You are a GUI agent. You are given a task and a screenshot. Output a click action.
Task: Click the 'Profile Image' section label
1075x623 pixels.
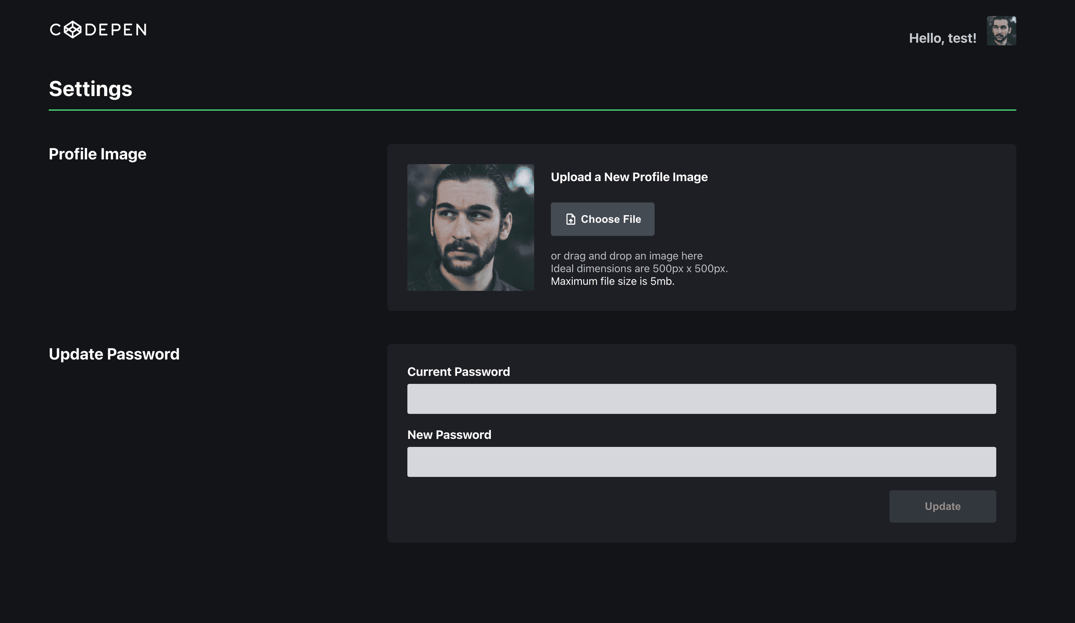tap(98, 153)
